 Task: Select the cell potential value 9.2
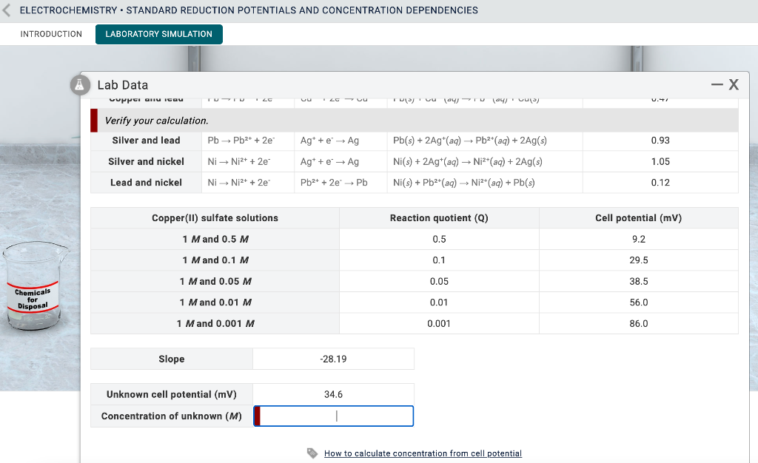(x=639, y=239)
